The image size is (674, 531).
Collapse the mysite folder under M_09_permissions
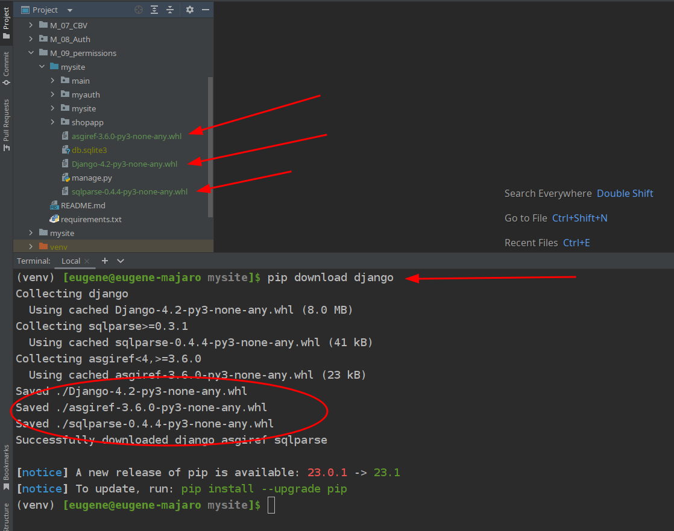click(x=42, y=67)
